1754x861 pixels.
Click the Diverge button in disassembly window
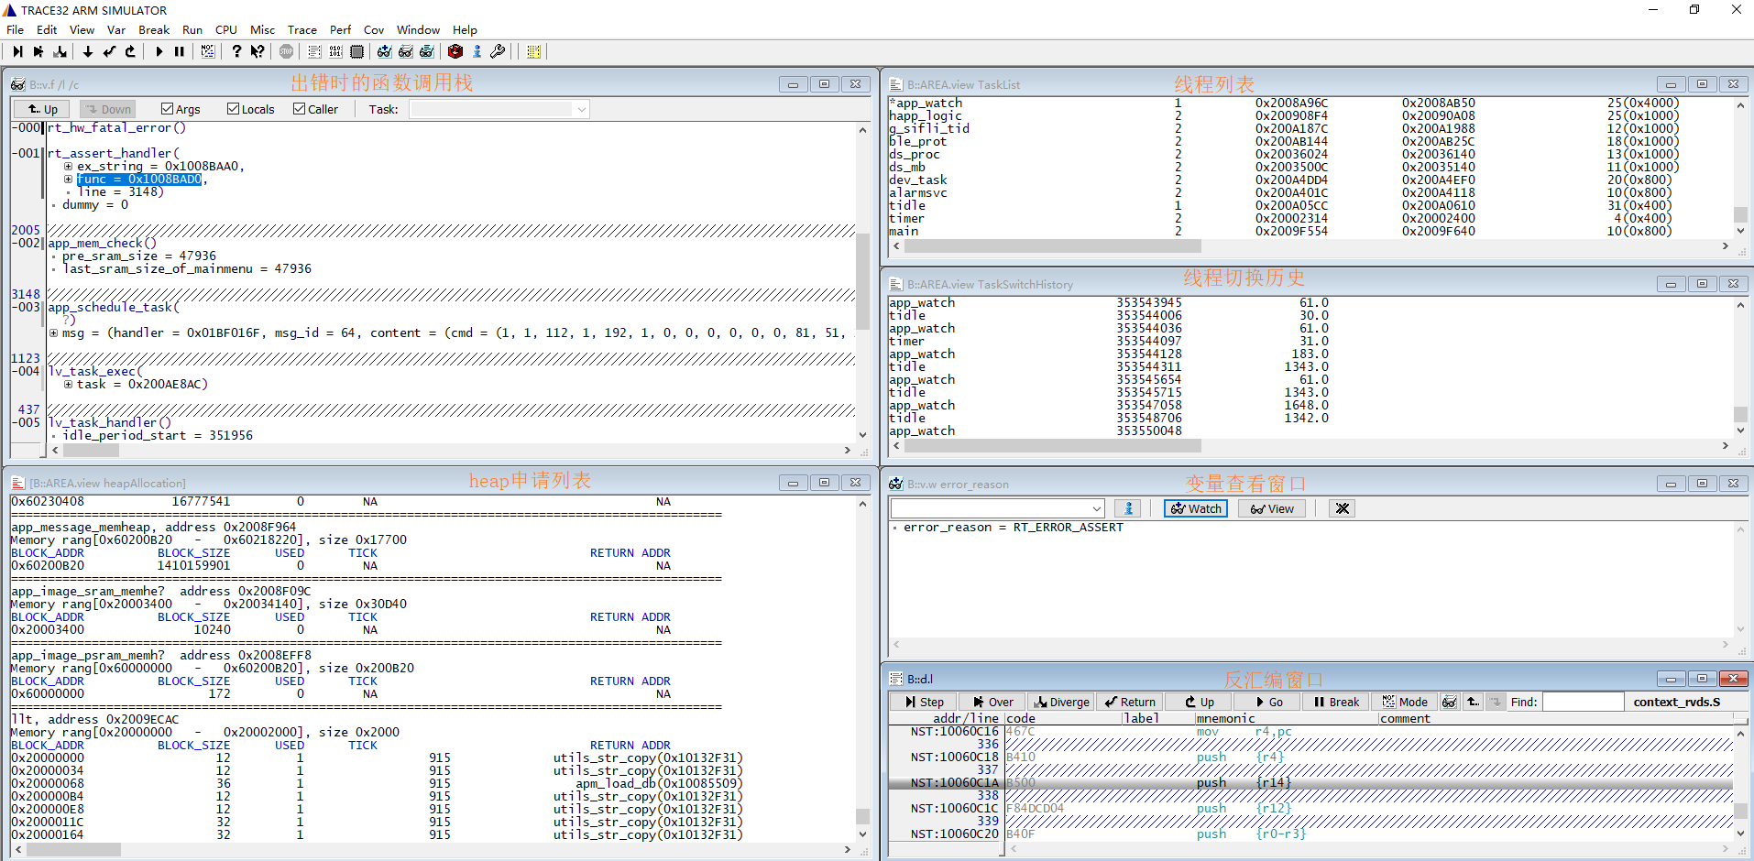pos(1061,703)
